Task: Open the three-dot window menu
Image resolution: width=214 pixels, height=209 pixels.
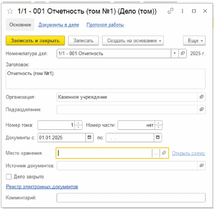Action: click(182, 11)
